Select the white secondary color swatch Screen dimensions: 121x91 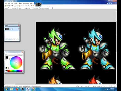[9, 59]
